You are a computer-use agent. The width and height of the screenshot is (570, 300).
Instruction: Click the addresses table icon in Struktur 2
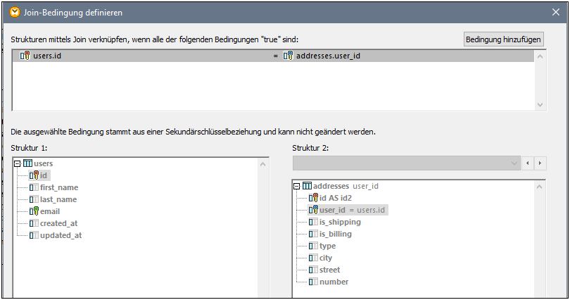308,186
